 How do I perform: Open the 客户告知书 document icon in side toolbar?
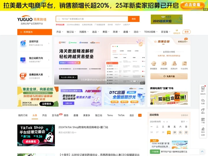click(x=203, y=88)
